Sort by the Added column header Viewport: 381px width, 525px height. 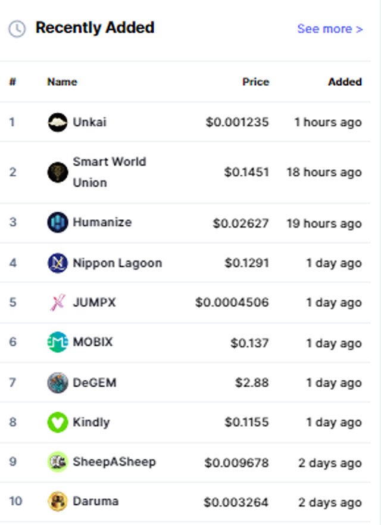[x=345, y=82]
